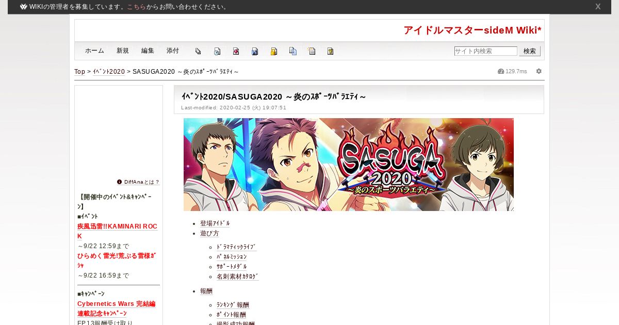Jump to 名刺素材ｶﾀﾛｸﾞ subsection
The image size is (619, 325).
pyautogui.click(x=237, y=277)
